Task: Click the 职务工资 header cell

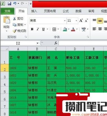Action: coord(75,58)
